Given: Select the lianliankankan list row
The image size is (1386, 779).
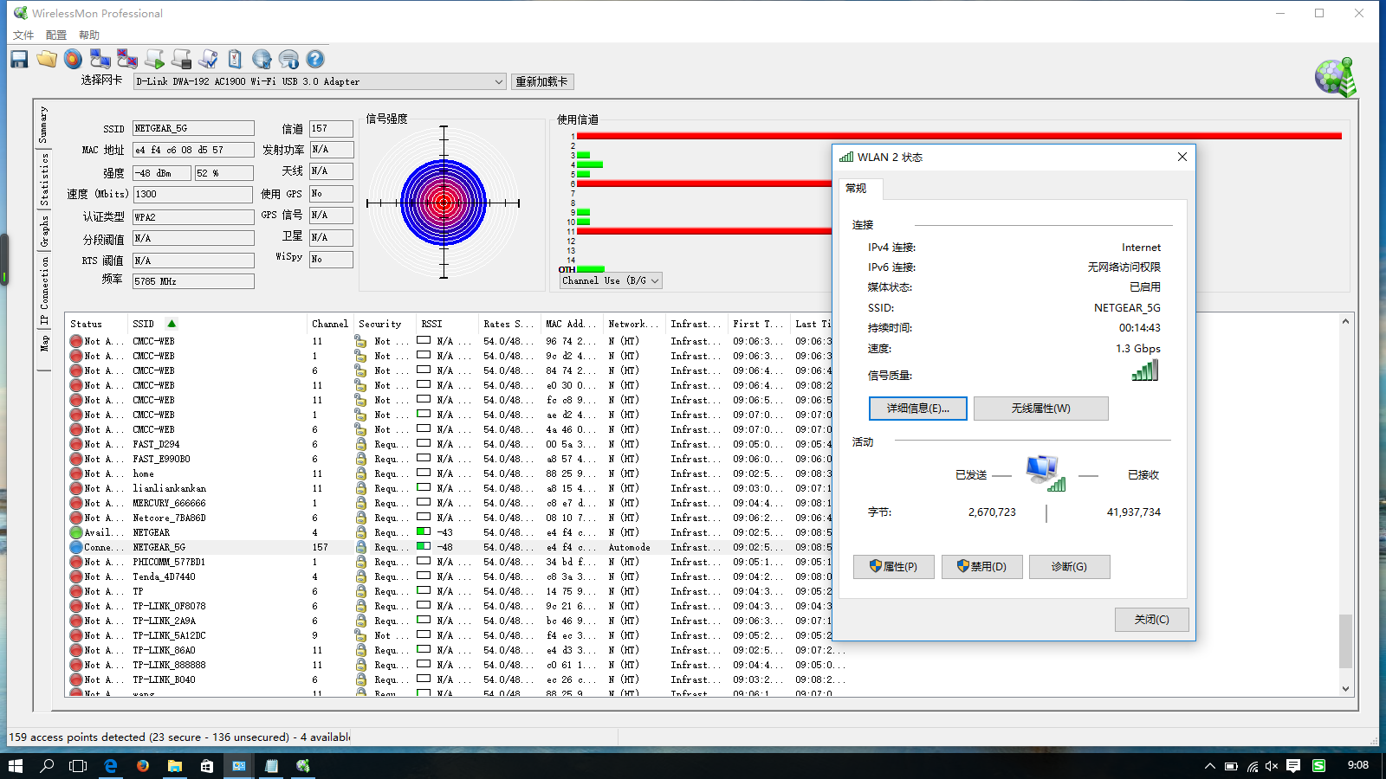Looking at the screenshot, I should (x=450, y=488).
